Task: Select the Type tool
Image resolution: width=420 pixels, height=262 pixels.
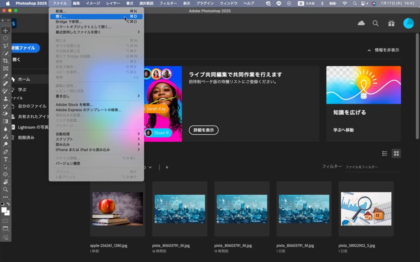Action: (x=5, y=159)
